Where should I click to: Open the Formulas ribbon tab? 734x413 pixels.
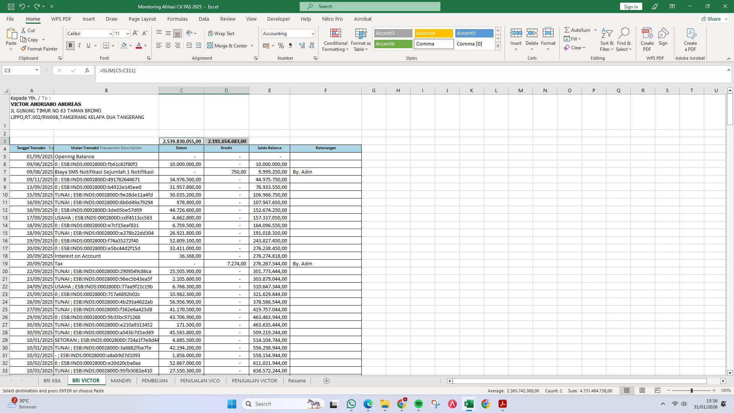tap(177, 19)
